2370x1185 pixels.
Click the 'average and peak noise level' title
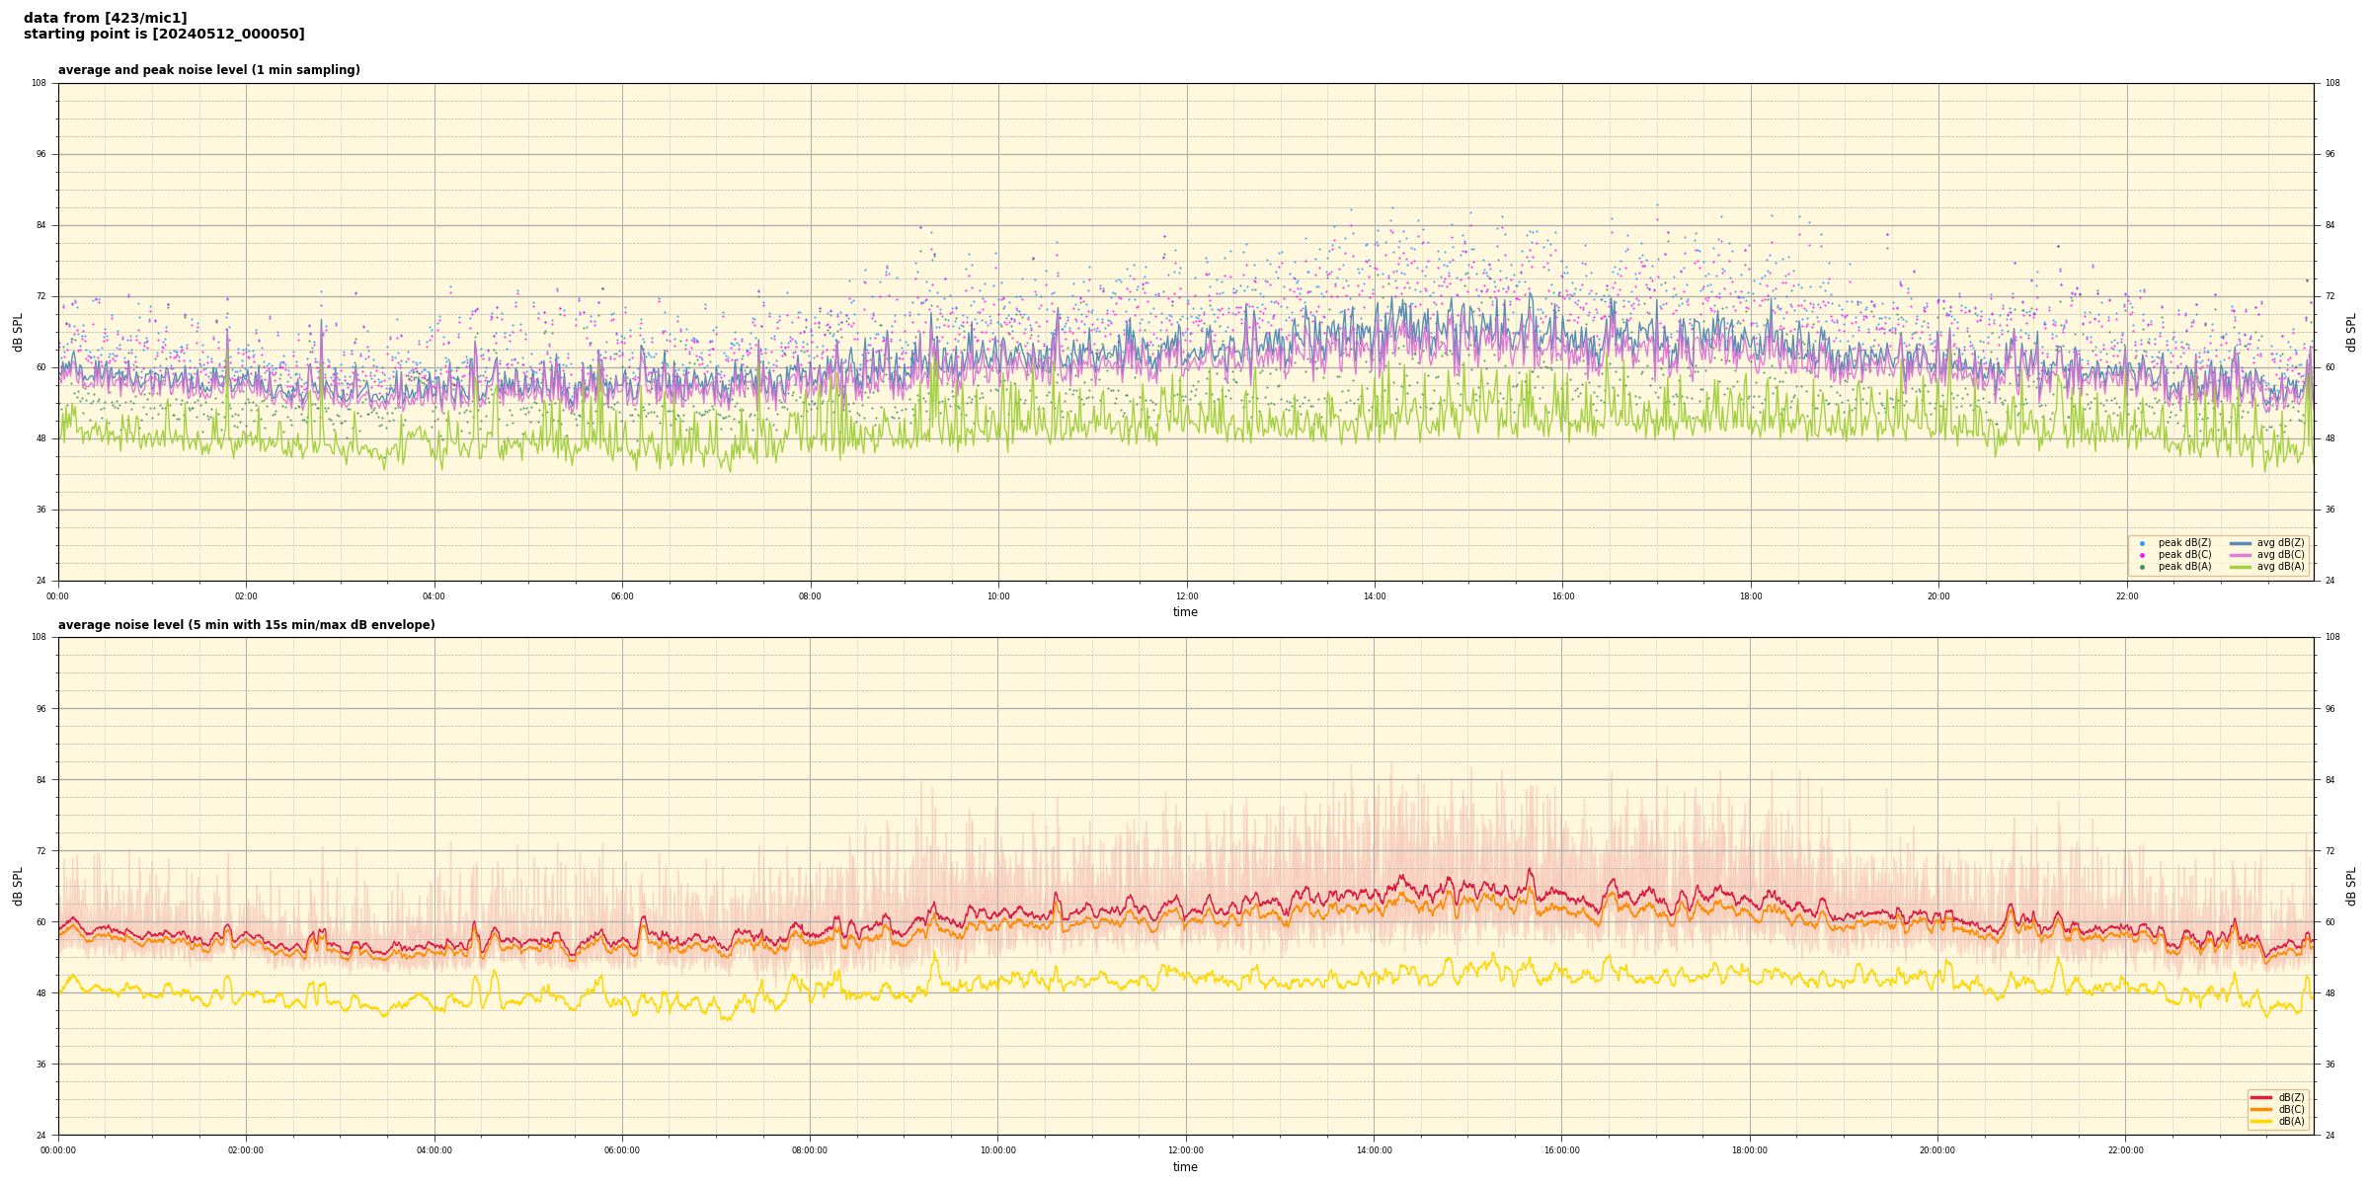tap(208, 70)
